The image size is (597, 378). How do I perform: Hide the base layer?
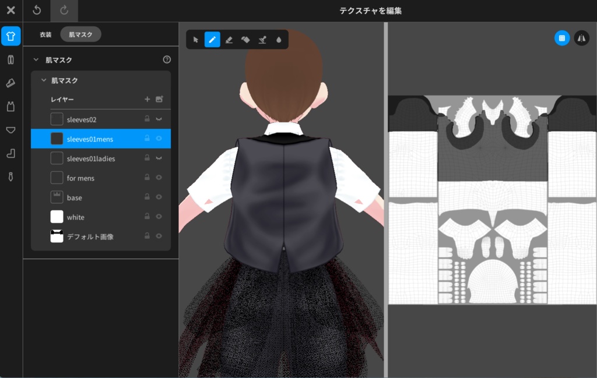(159, 197)
